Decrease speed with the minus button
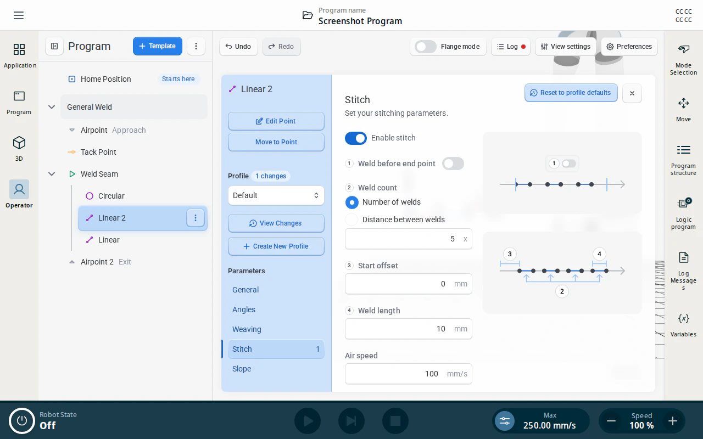This screenshot has height=439, width=703. [x=611, y=421]
